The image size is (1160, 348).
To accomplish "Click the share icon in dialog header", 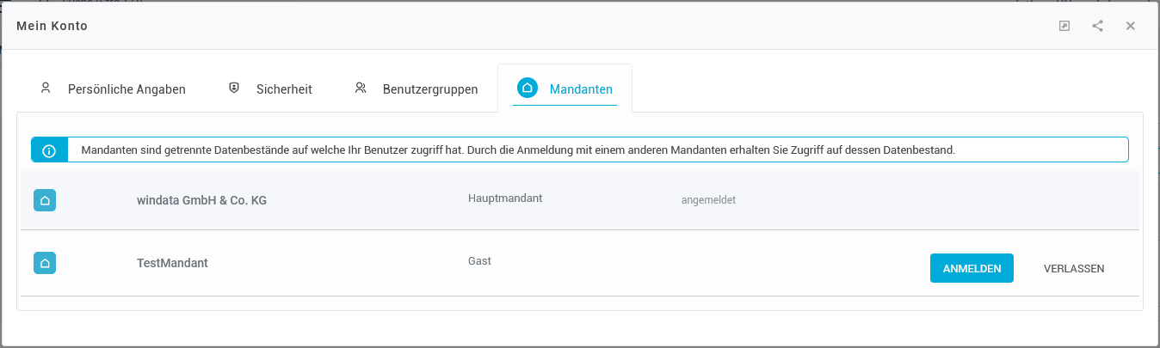I will point(1097,26).
